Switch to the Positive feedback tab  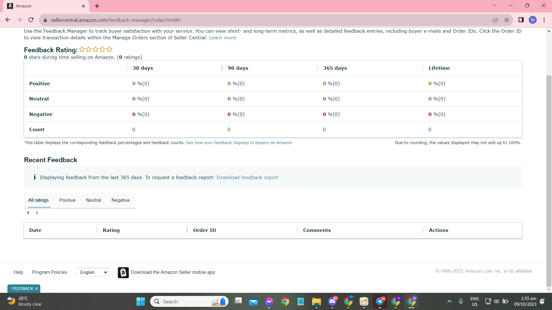pyautogui.click(x=67, y=200)
